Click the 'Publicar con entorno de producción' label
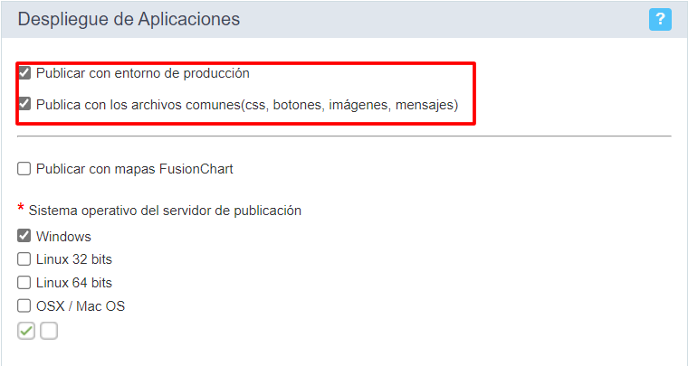The image size is (688, 366). coord(143,73)
